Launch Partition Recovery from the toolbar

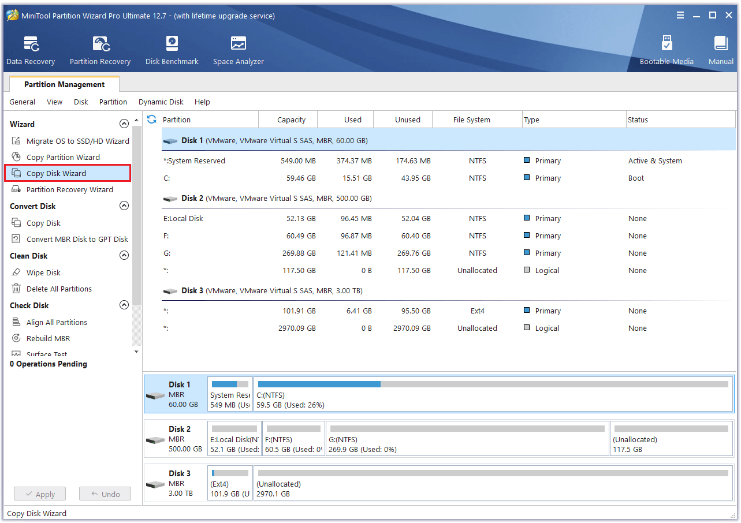click(100, 50)
